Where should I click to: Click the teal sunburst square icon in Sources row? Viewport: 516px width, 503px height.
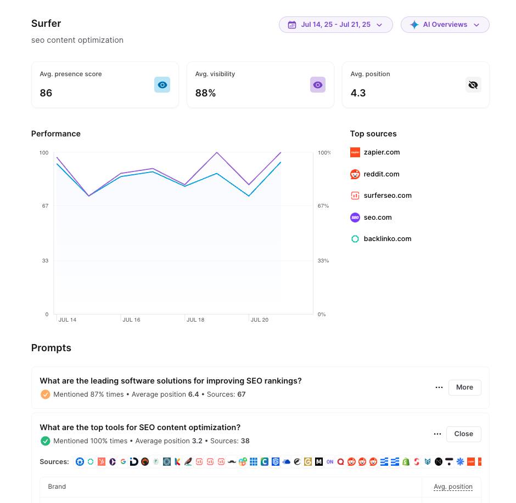tap(166, 461)
